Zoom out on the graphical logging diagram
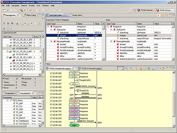 tap(131, 68)
